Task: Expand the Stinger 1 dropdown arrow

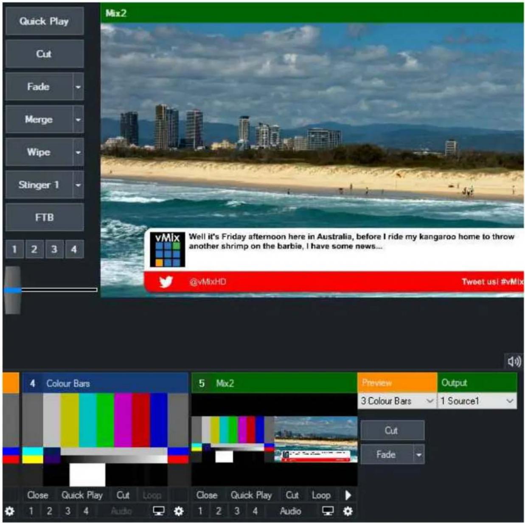Action: pos(78,185)
